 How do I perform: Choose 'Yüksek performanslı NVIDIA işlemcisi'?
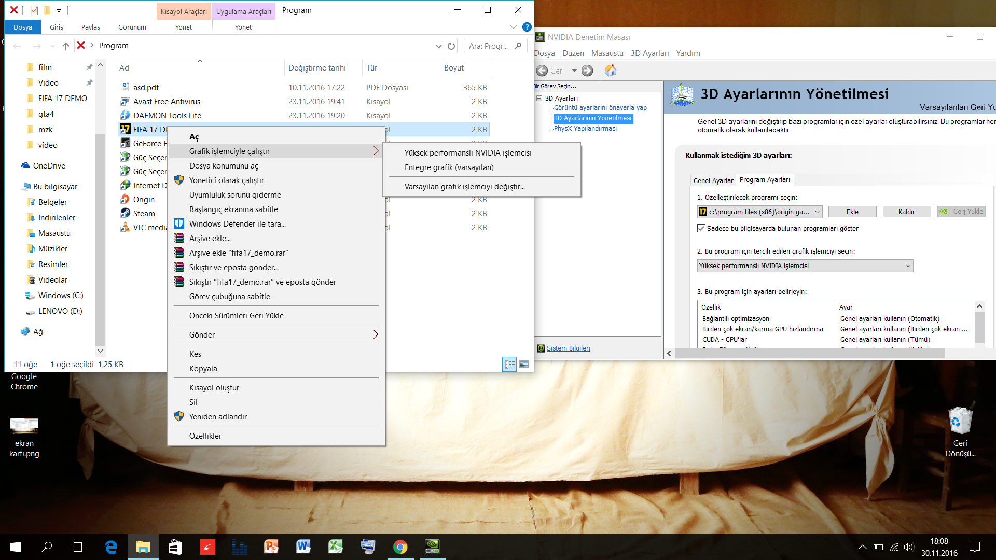pyautogui.click(x=468, y=152)
